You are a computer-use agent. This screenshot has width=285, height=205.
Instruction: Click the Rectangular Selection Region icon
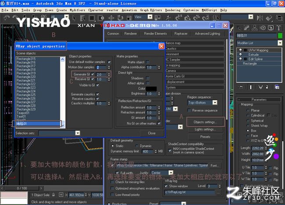point(92,18)
